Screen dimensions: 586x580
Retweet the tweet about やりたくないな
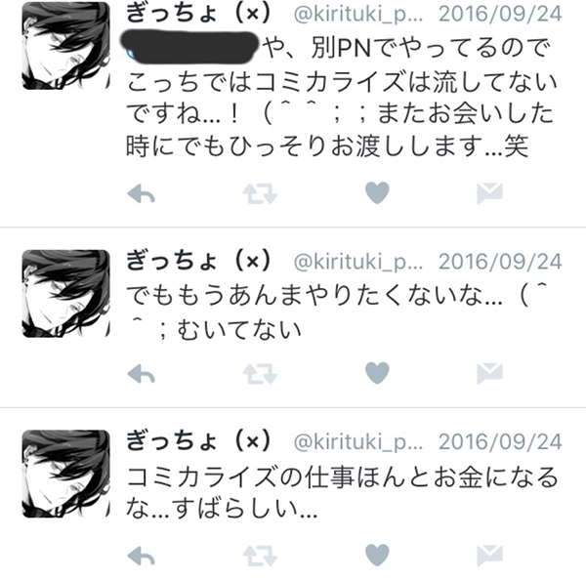(x=260, y=373)
